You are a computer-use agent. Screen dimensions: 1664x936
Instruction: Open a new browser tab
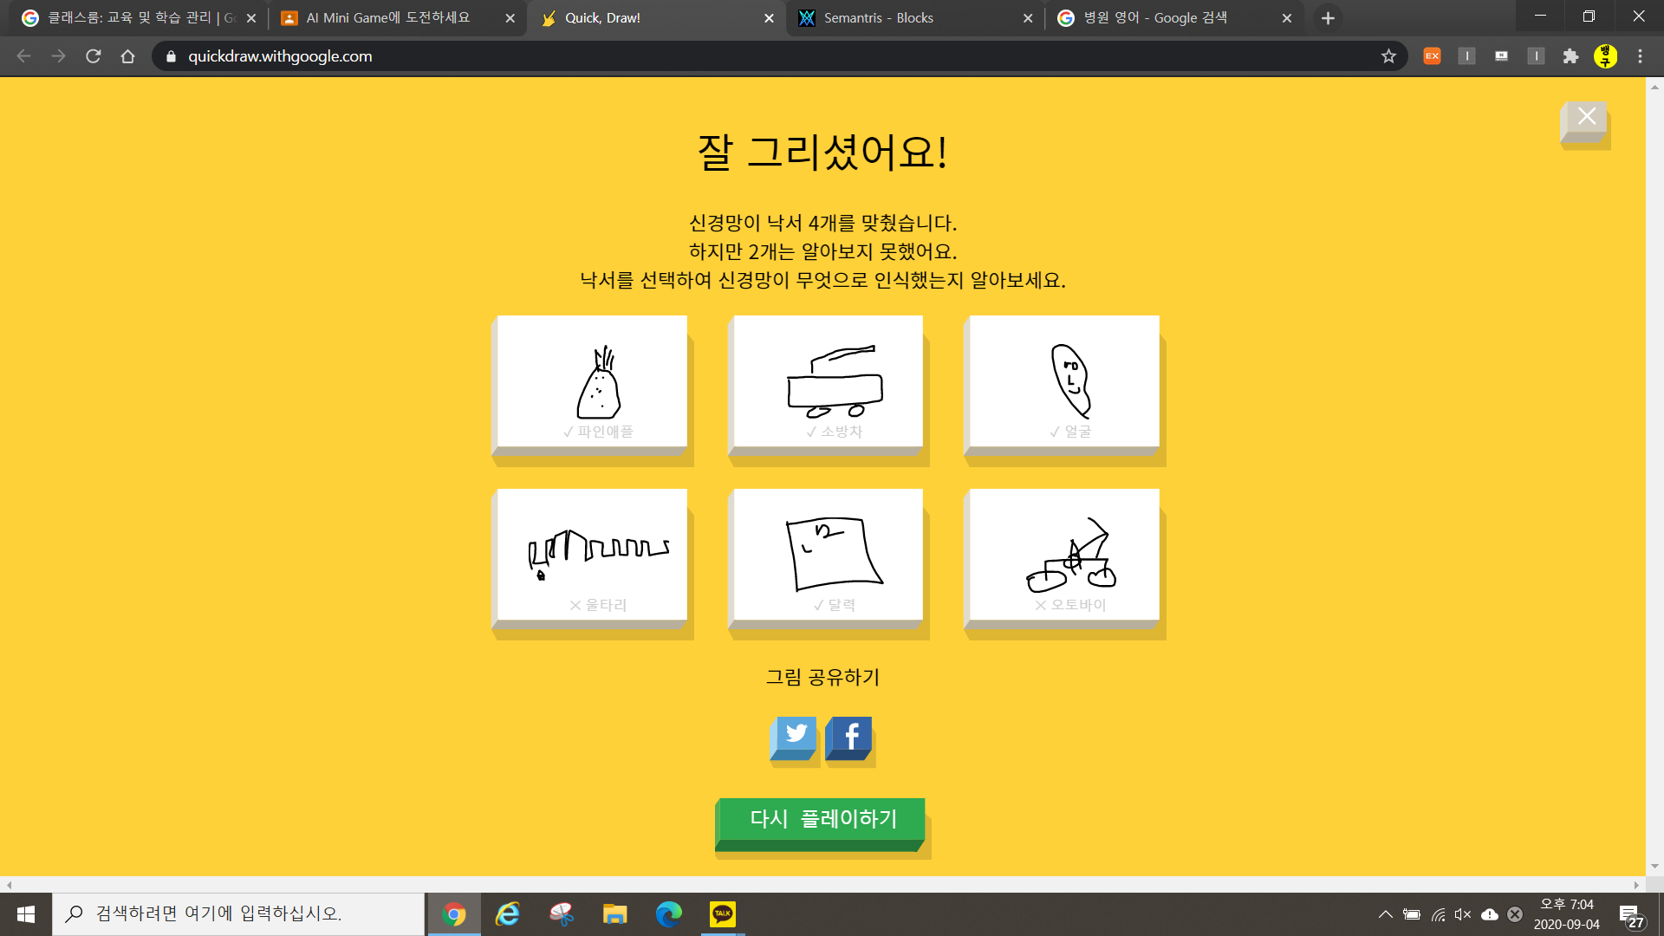click(x=1328, y=18)
